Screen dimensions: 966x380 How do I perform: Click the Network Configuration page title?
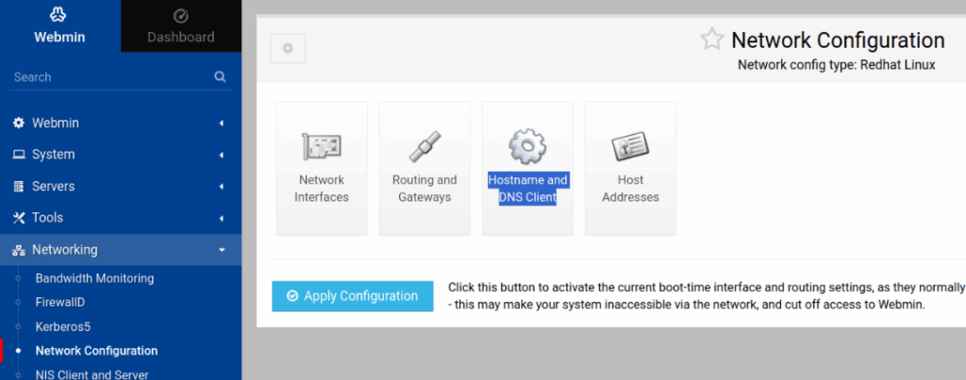pyautogui.click(x=838, y=40)
